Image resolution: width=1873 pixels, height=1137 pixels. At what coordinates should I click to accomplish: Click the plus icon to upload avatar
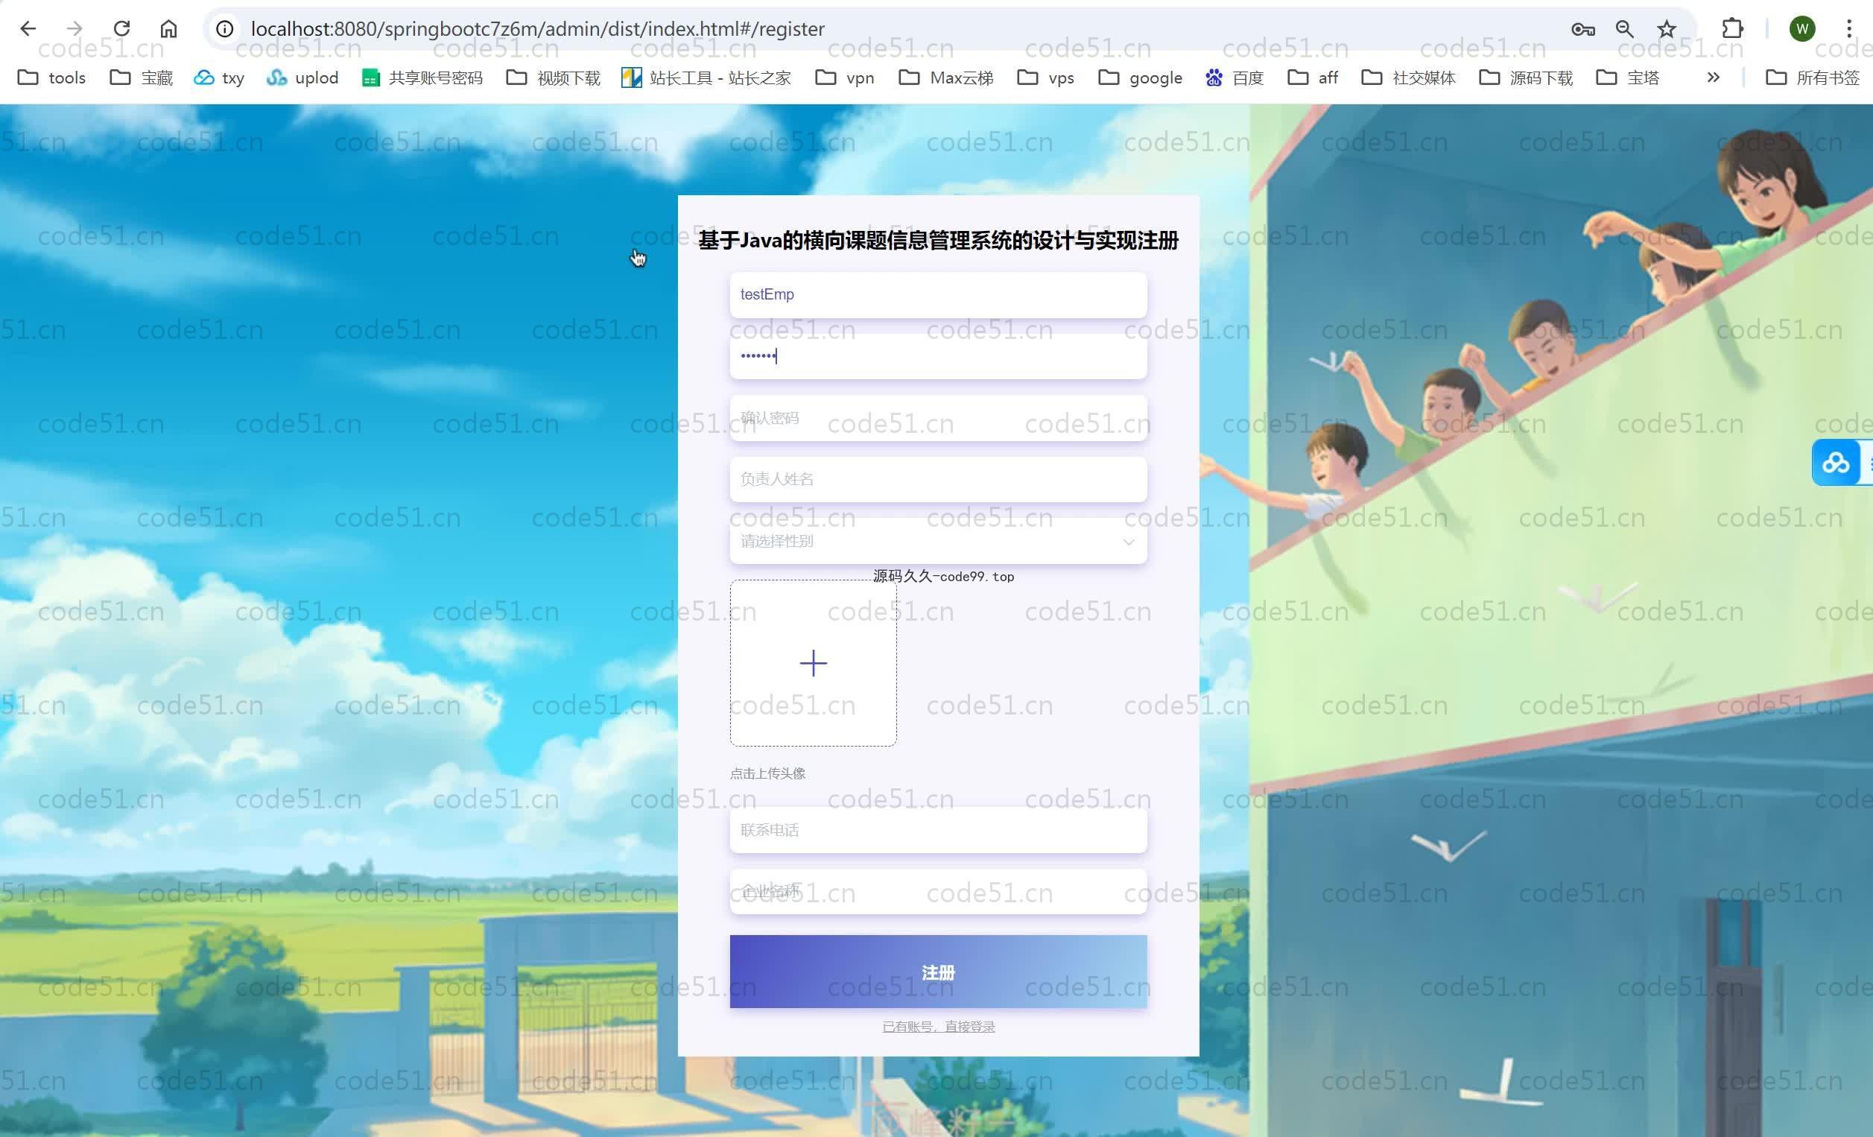pos(813,662)
